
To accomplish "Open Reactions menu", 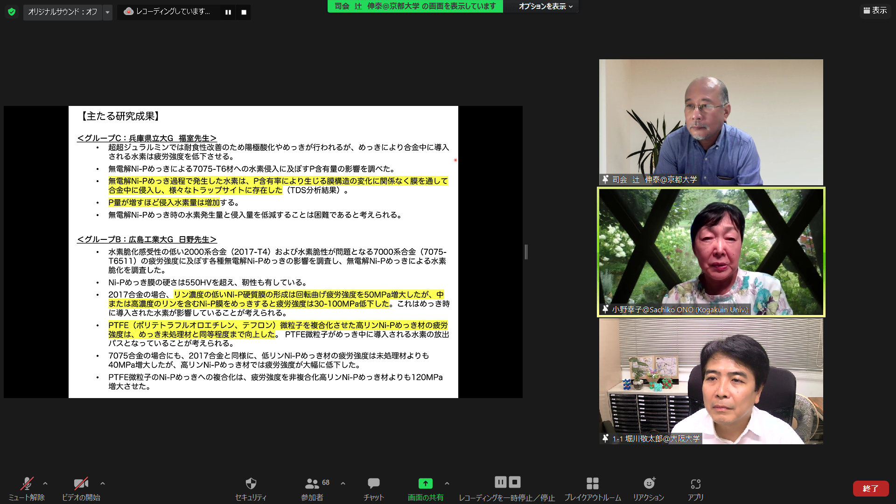I will click(649, 489).
